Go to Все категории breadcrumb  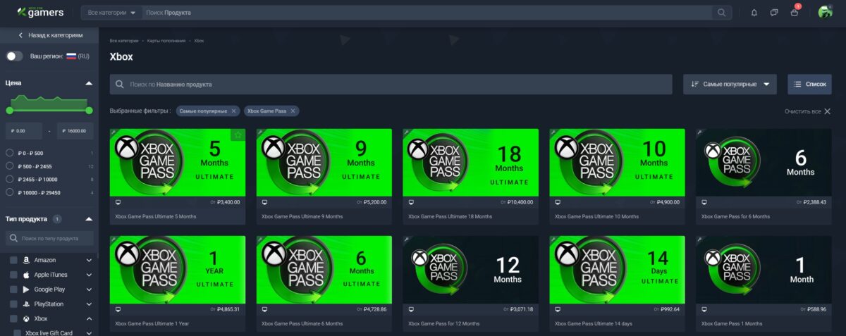[124, 41]
